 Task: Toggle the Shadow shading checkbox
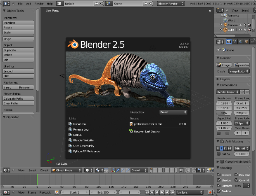218,180
